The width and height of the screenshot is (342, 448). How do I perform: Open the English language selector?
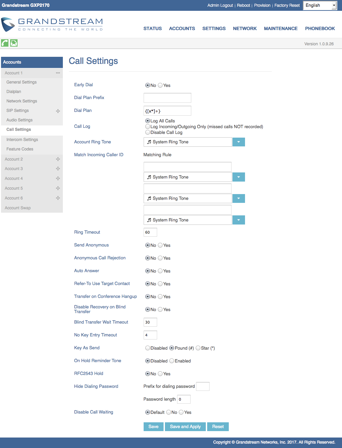coord(320,5)
